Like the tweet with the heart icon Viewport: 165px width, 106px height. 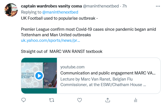tap(79, 100)
